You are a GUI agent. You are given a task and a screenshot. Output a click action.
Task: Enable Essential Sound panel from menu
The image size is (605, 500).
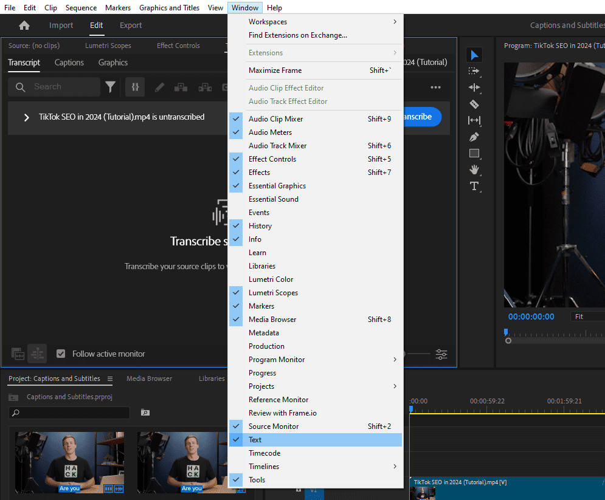click(273, 199)
